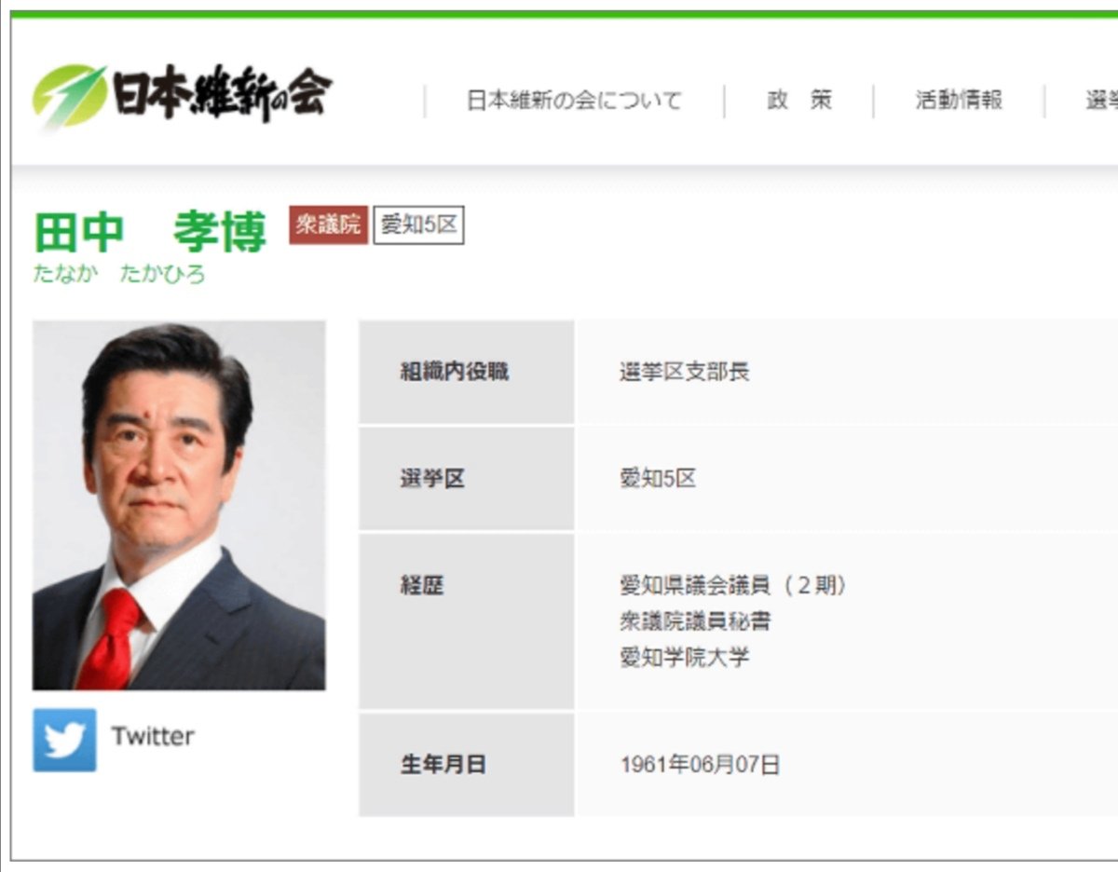Image resolution: width=1118 pixels, height=872 pixels.
Task: Open the Twitter bird icon
Action: coord(64,740)
